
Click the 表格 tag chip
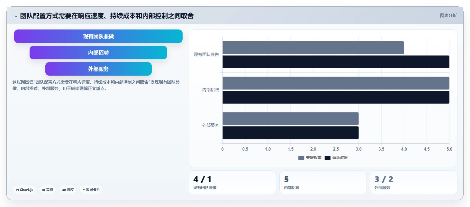click(x=48, y=190)
